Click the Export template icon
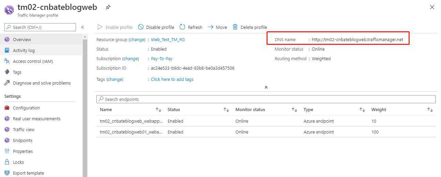 7,173
